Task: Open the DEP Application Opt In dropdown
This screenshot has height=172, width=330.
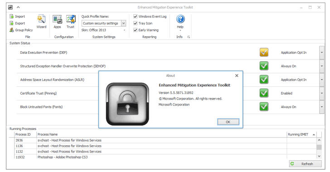Action: [321, 53]
